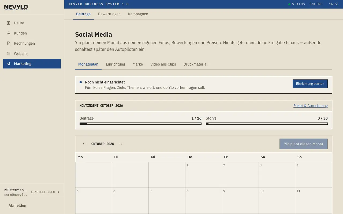Click the Fr weekday column header
343x214 pixels.
click(226, 157)
